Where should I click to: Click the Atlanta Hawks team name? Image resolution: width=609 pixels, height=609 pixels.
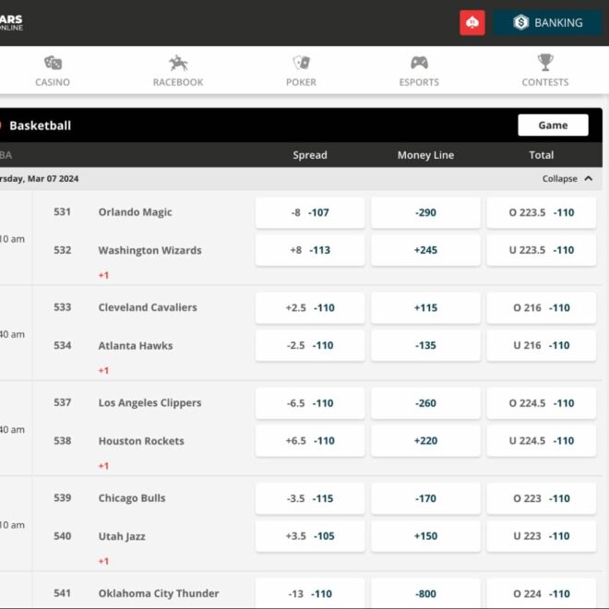coord(135,345)
